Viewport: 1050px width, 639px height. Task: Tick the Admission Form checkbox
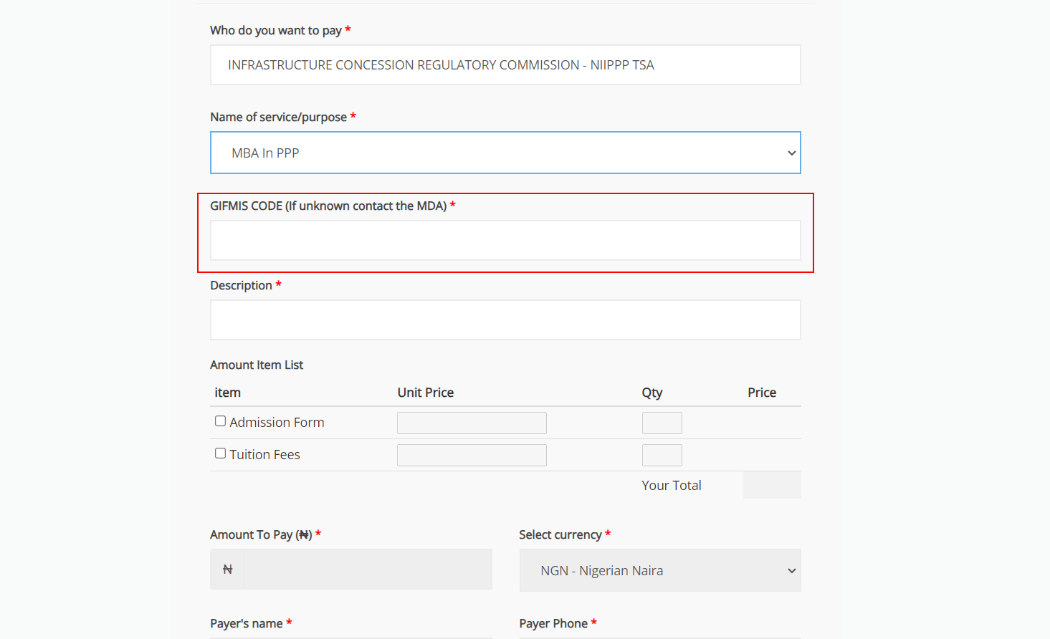click(x=221, y=421)
